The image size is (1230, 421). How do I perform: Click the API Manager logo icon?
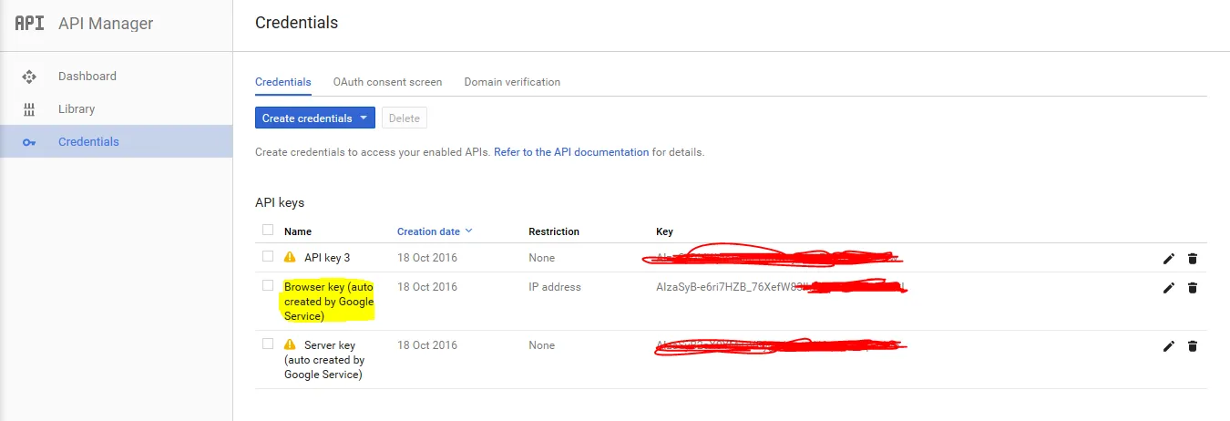29,23
